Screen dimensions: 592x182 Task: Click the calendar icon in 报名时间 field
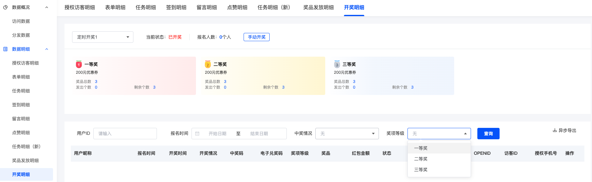click(197, 134)
